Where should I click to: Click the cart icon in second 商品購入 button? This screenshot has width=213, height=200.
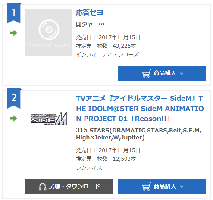point(147,186)
